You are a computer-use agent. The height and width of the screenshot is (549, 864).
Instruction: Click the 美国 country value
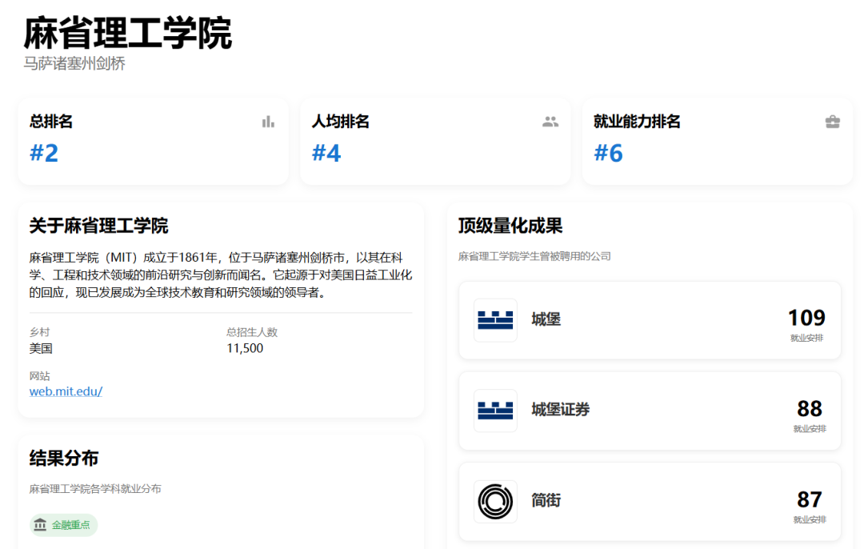pos(41,348)
